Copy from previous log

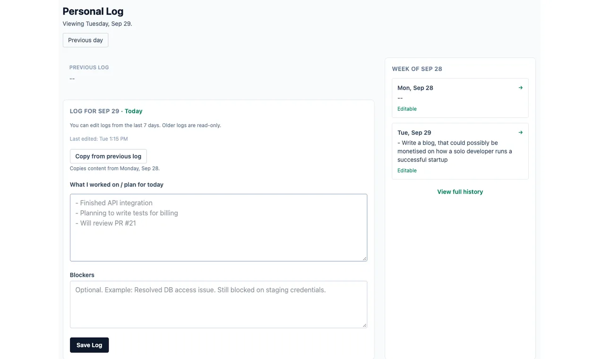pos(108,156)
